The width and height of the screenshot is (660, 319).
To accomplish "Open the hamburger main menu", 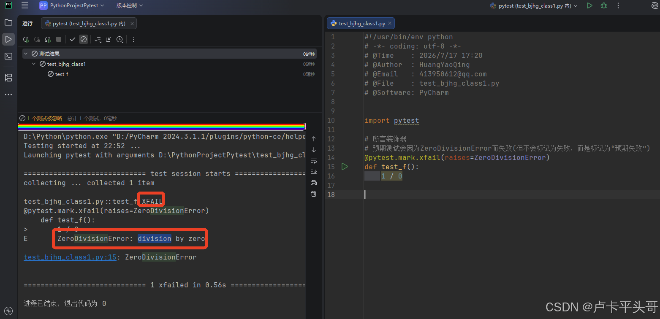I will click(25, 5).
